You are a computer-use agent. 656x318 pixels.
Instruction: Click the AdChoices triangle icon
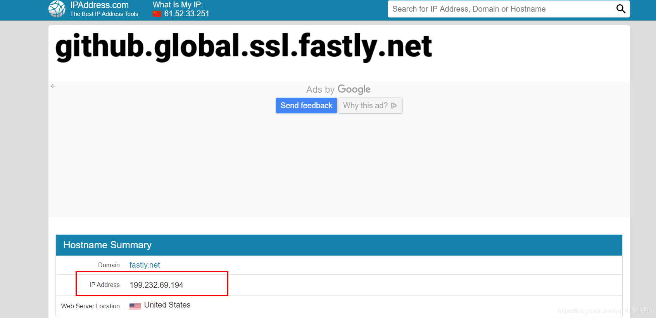pyautogui.click(x=394, y=105)
